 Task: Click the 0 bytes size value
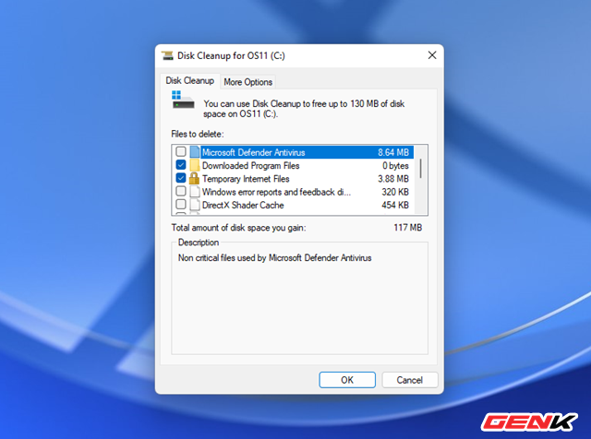click(x=395, y=166)
